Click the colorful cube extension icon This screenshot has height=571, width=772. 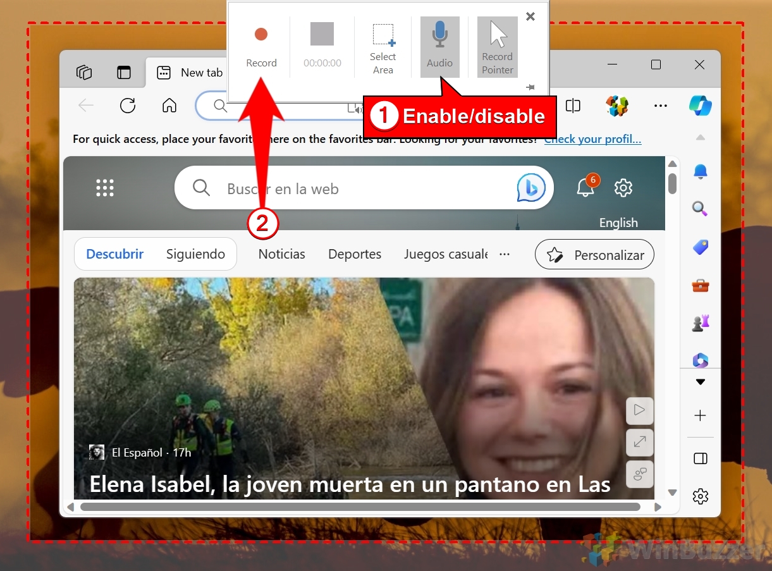616,106
